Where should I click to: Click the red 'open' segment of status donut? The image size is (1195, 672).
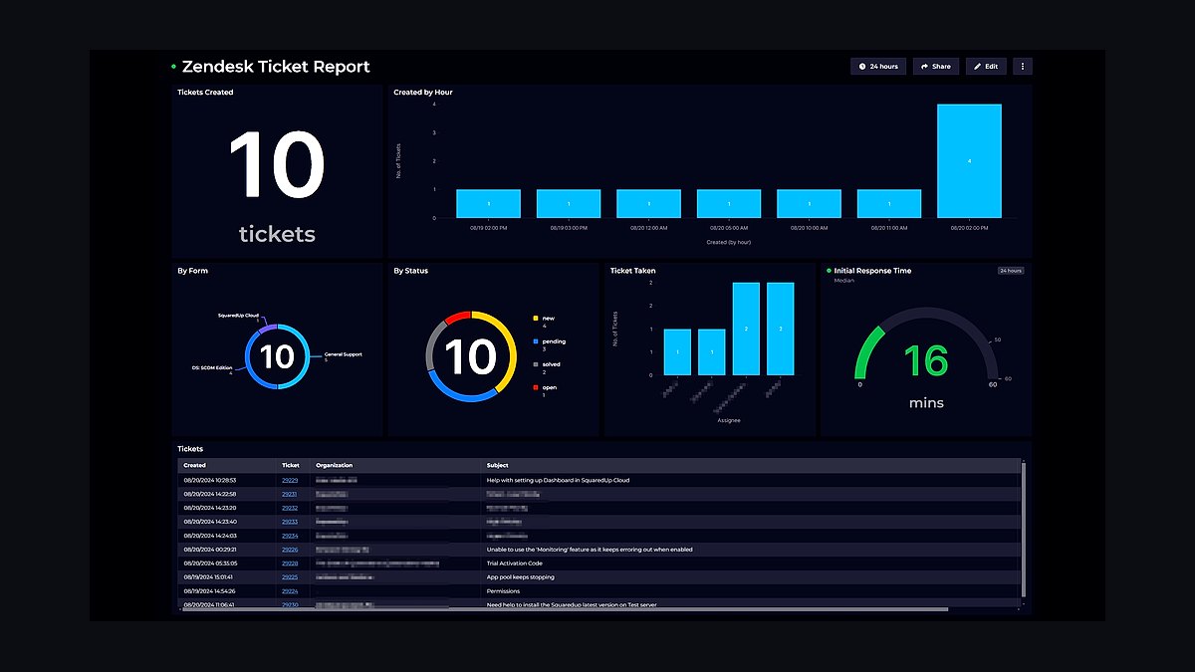[456, 318]
